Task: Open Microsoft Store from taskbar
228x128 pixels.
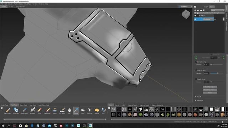Action: coord(26,126)
